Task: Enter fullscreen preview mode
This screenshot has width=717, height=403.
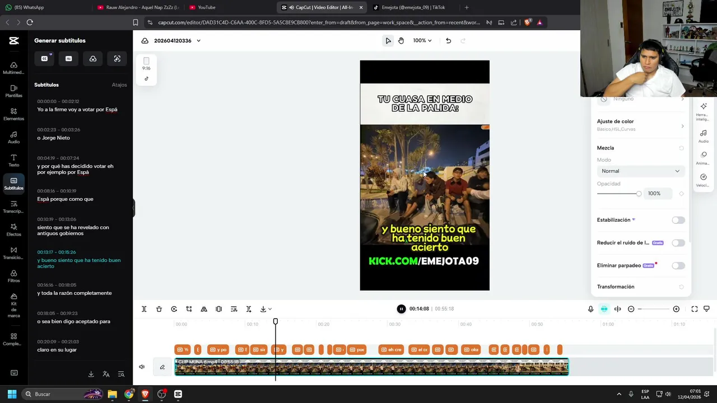Action: (x=695, y=309)
